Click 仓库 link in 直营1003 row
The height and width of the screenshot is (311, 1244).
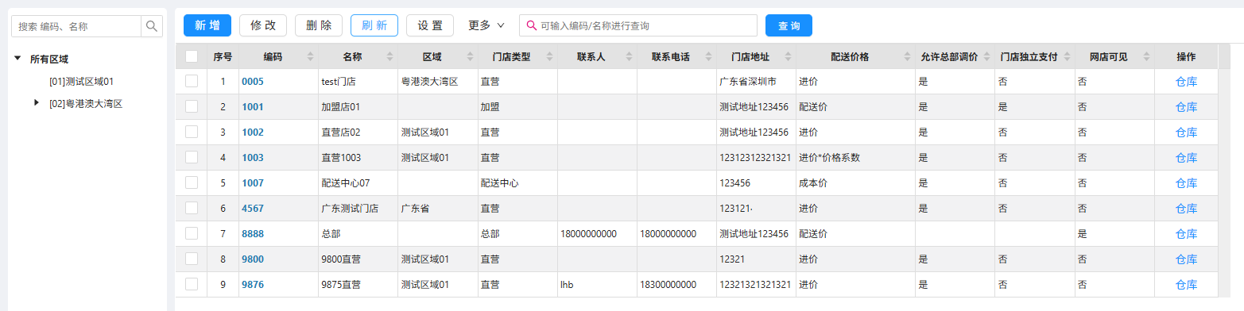pos(1186,158)
